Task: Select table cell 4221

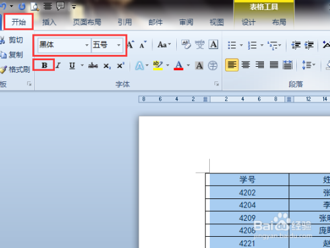Action: point(247,243)
